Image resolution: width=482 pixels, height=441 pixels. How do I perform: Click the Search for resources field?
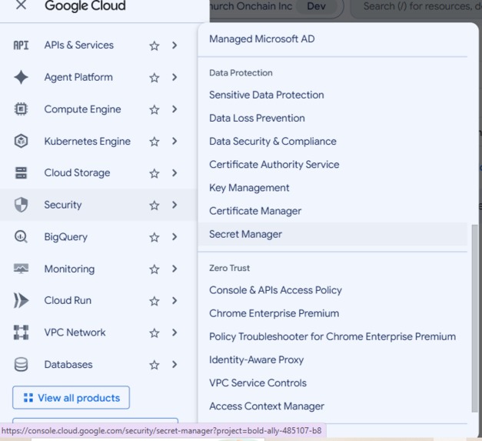point(416,7)
